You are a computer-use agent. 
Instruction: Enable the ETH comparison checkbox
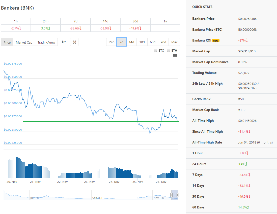(169, 50)
